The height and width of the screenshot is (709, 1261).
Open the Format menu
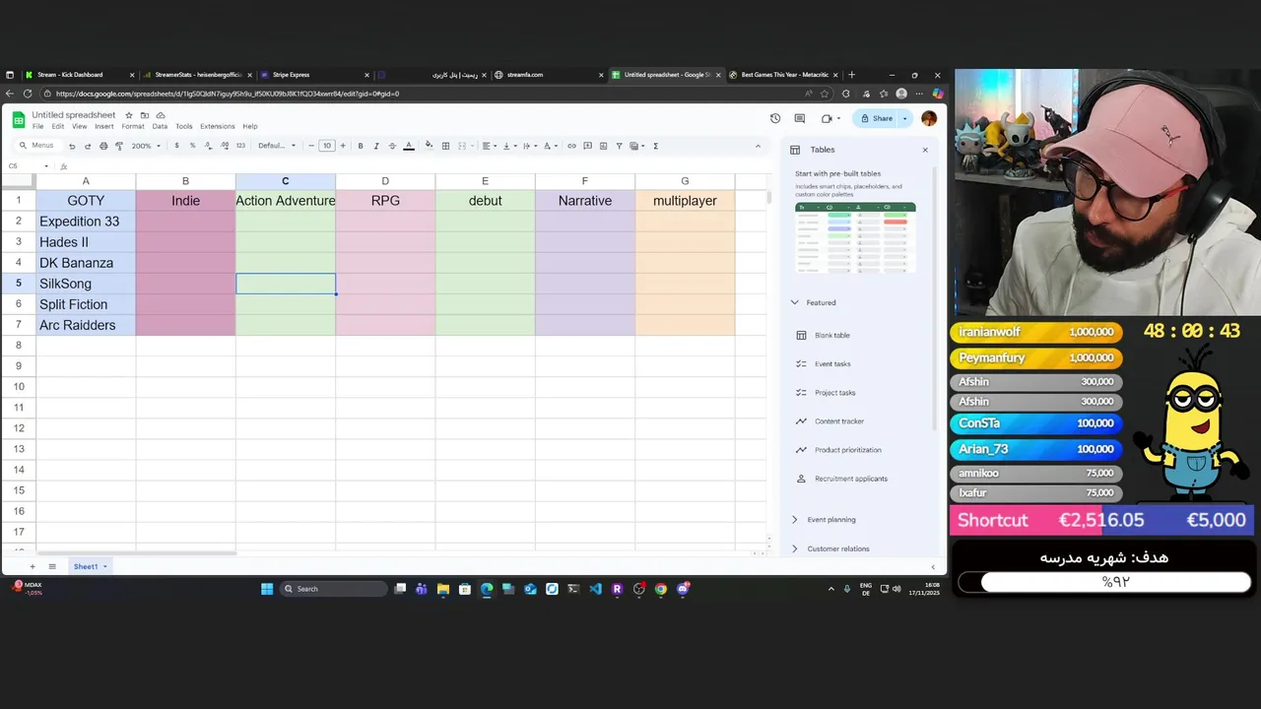point(133,126)
